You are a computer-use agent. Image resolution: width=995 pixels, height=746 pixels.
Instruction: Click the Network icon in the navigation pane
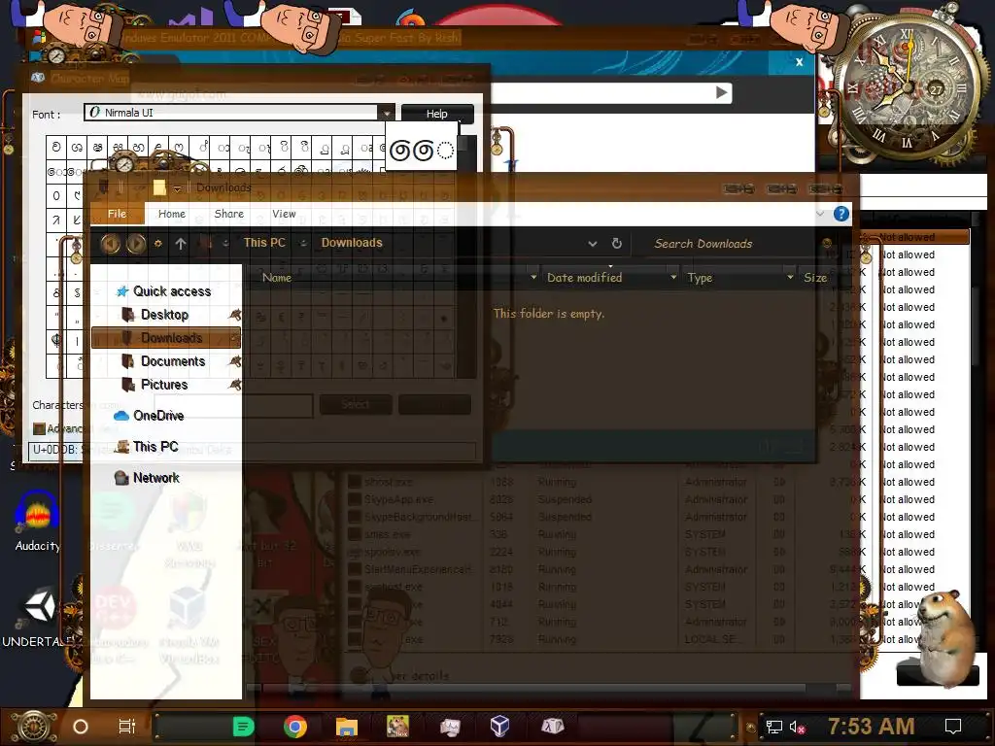point(121,478)
